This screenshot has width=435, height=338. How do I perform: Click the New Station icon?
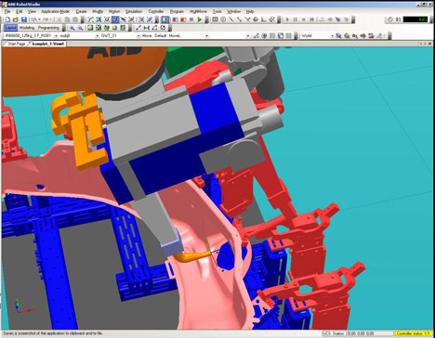pyautogui.click(x=7, y=19)
